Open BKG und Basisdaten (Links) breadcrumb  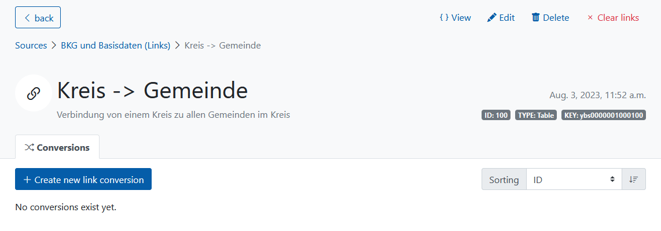click(116, 46)
